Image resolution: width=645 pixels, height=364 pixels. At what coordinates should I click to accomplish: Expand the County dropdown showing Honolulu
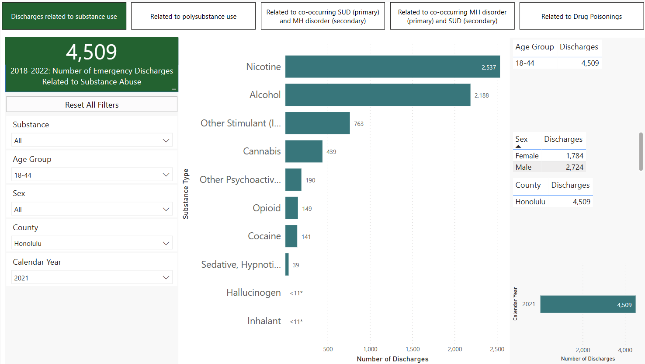point(92,243)
